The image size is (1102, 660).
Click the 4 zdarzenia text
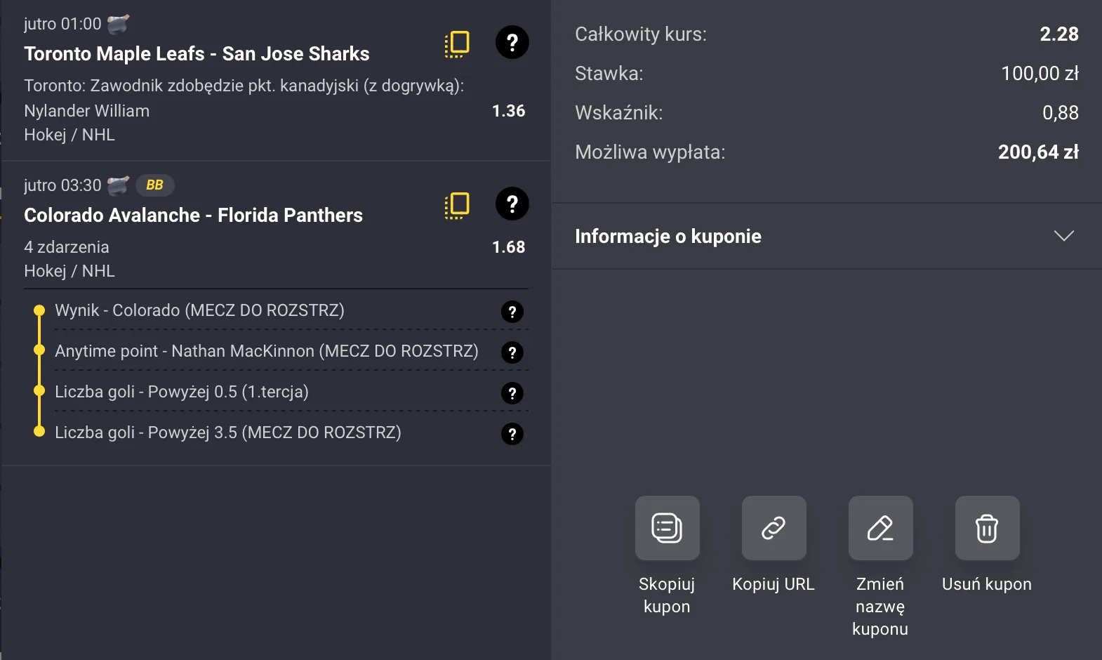[x=67, y=247]
